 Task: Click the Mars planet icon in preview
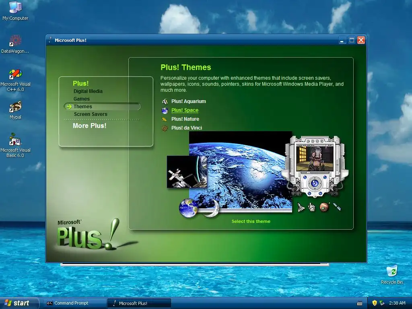coord(324,207)
